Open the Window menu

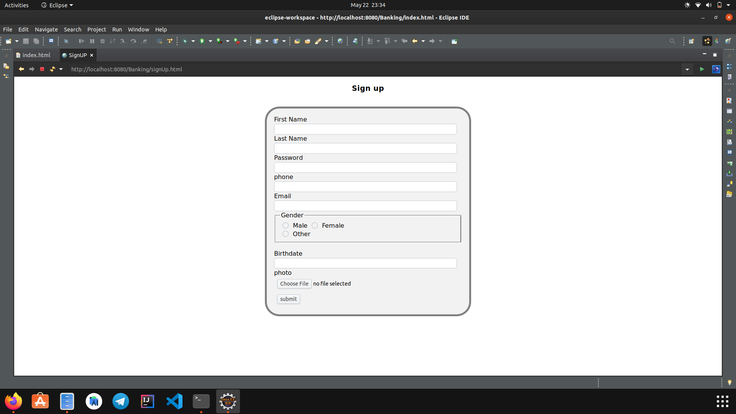(x=138, y=29)
